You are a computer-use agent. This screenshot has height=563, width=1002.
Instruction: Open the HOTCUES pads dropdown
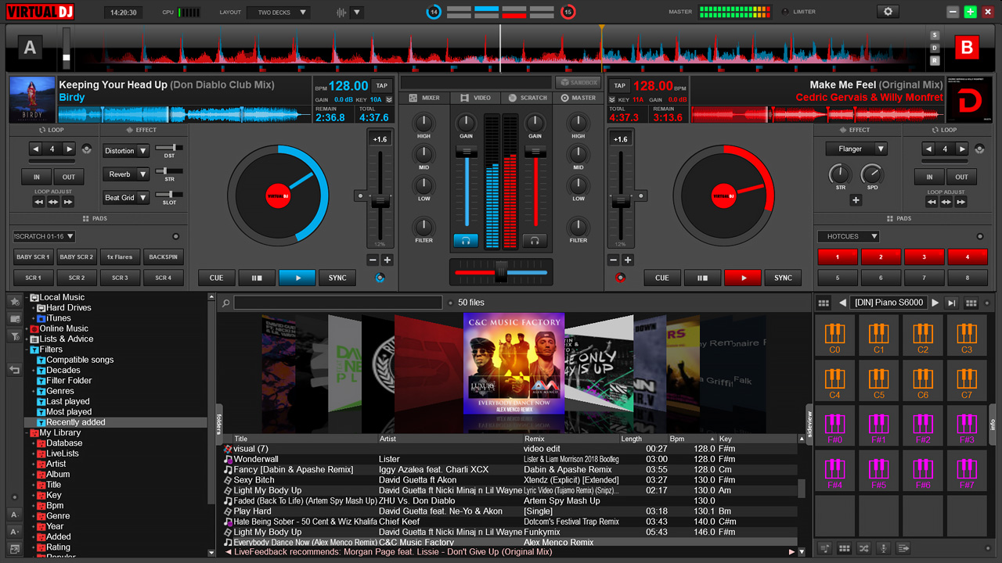click(849, 236)
